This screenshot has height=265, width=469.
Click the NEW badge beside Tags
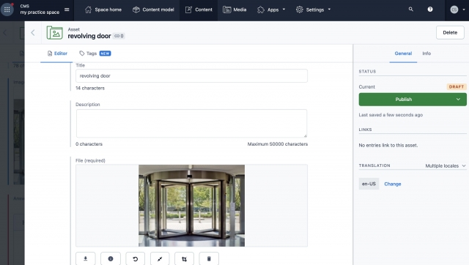coord(105,53)
